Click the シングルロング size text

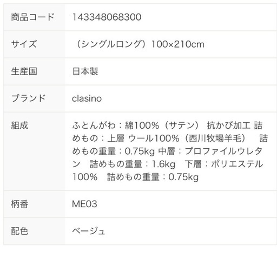pos(111,44)
